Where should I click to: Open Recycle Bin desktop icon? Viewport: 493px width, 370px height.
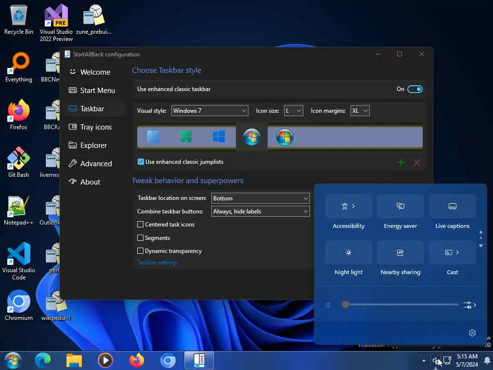pyautogui.click(x=19, y=20)
